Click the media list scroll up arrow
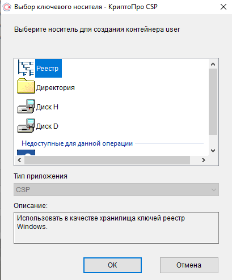 [x=213, y=64]
